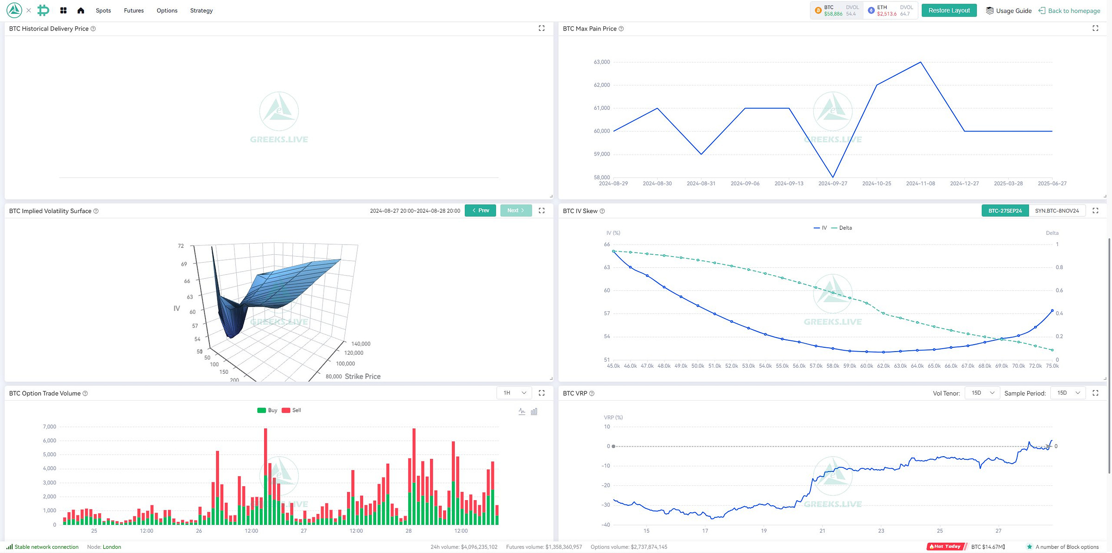Click the Back to homepage exit icon
The width and height of the screenshot is (1112, 553).
tap(1042, 11)
